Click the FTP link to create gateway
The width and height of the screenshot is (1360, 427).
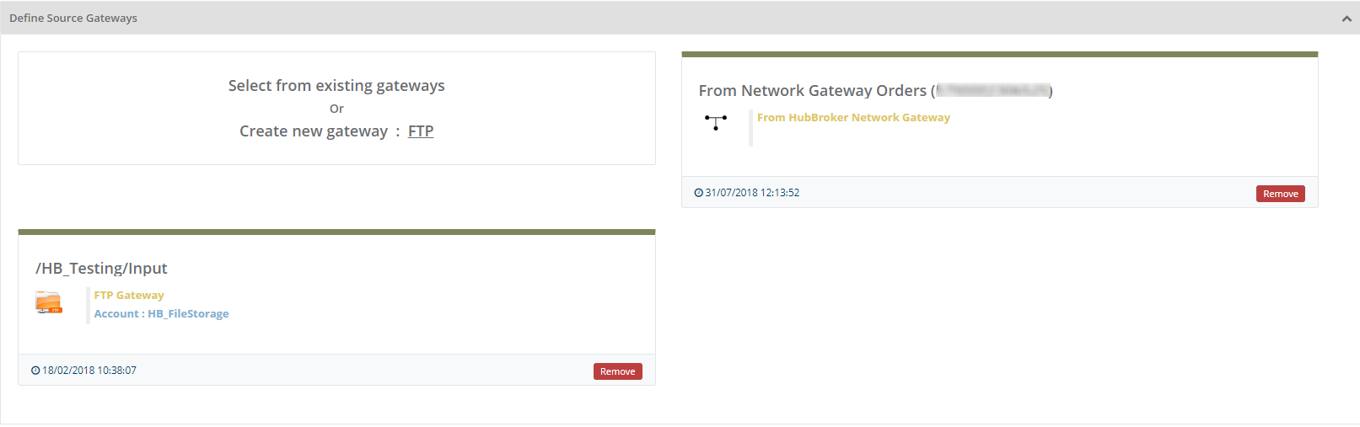click(x=421, y=131)
